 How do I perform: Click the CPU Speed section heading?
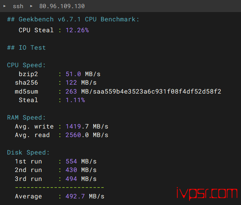(x=26, y=65)
